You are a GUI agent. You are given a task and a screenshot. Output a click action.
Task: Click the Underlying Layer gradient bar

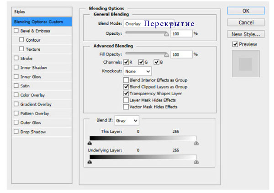click(x=143, y=157)
